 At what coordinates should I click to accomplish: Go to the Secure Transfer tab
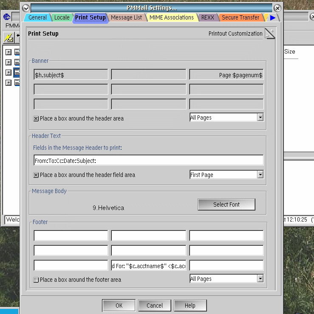click(x=240, y=17)
